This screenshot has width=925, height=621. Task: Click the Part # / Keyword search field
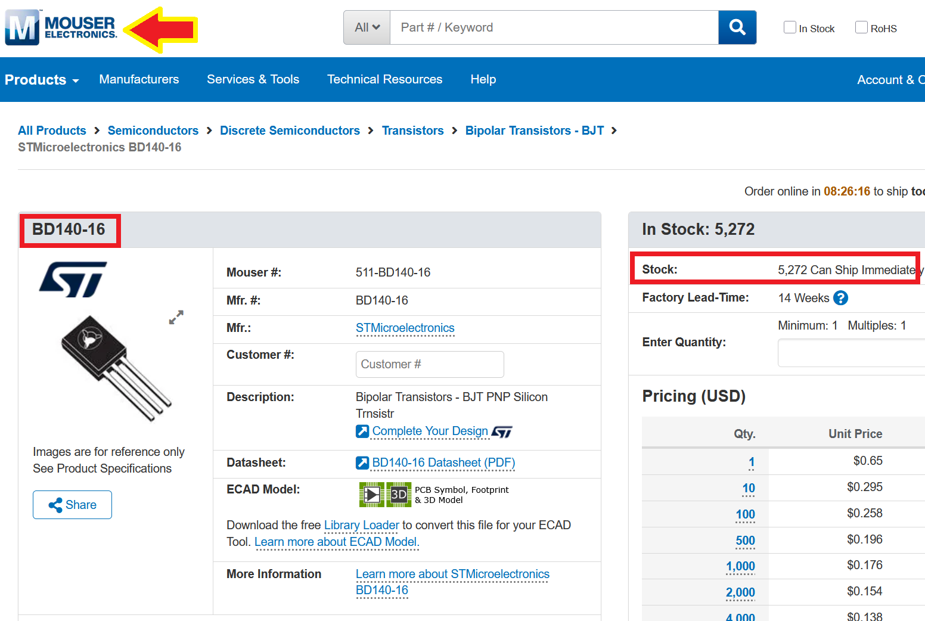pos(554,27)
